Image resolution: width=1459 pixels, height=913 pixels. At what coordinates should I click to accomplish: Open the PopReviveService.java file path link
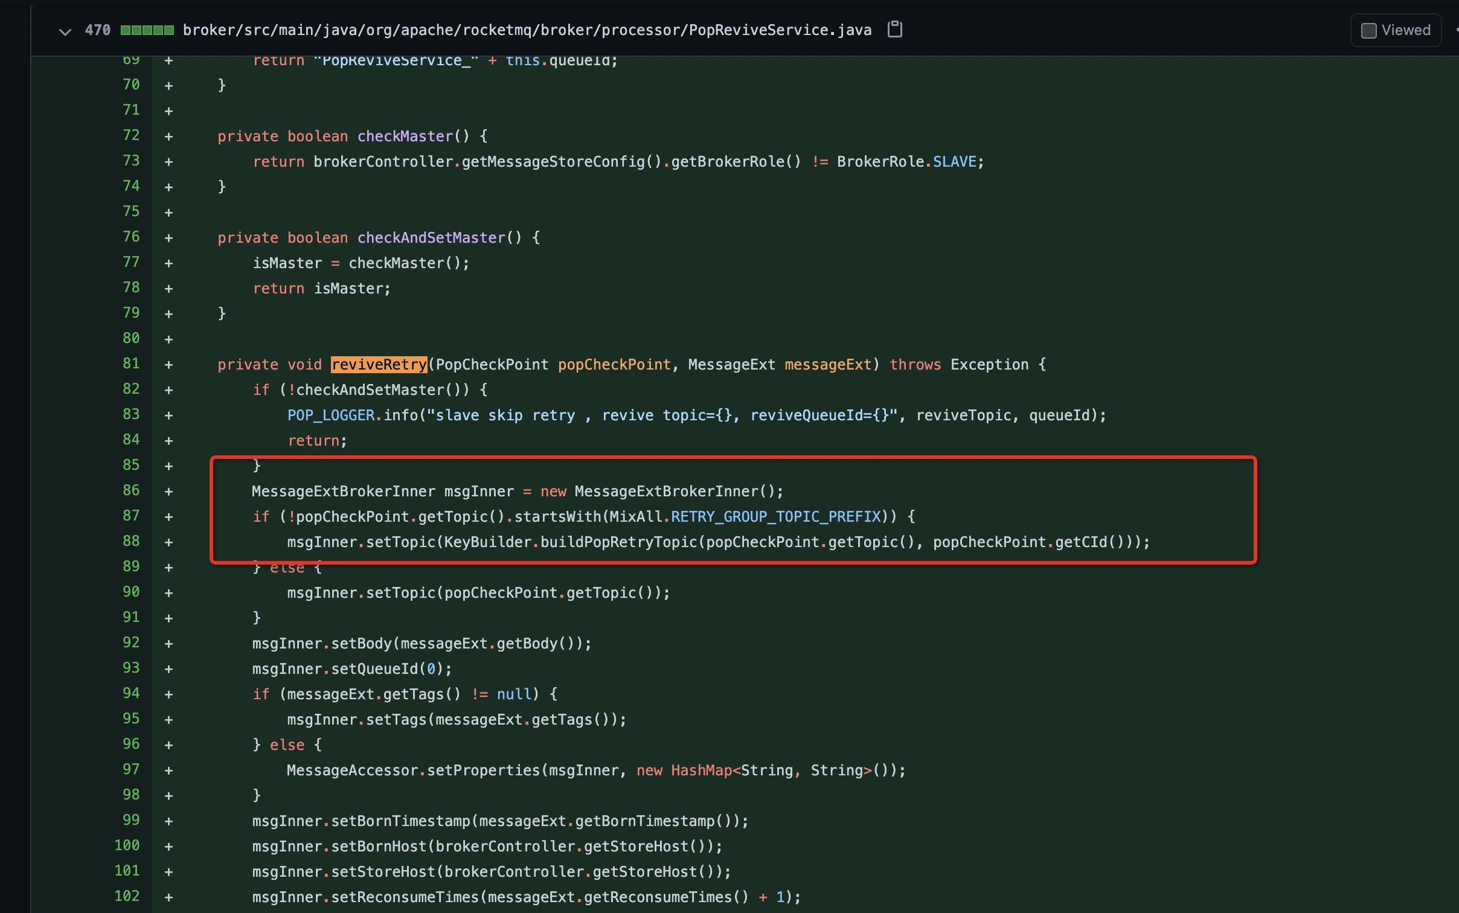point(527,30)
